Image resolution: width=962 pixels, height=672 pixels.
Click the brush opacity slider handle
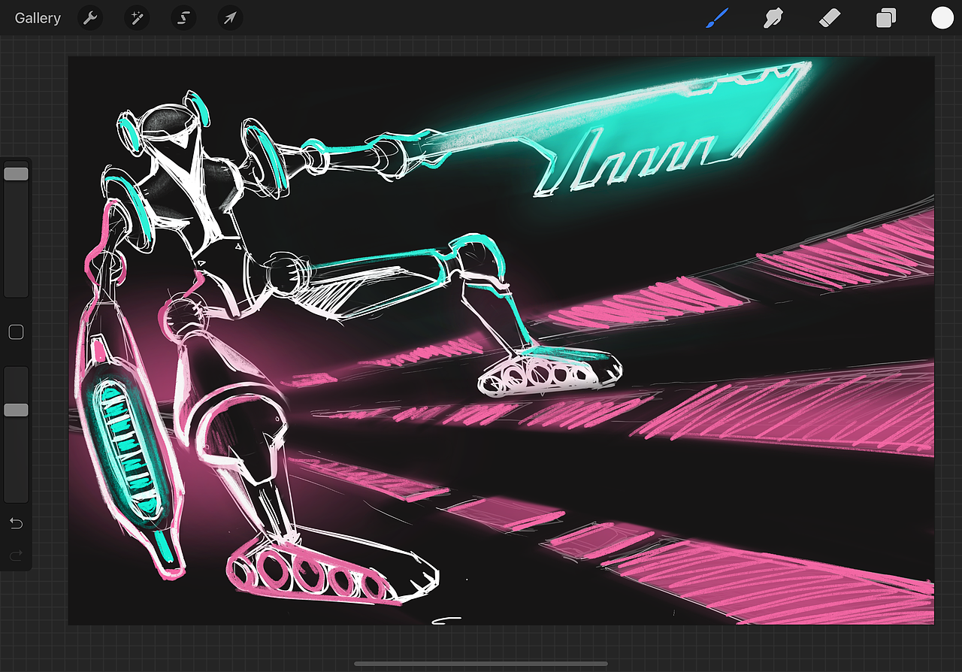[16, 410]
